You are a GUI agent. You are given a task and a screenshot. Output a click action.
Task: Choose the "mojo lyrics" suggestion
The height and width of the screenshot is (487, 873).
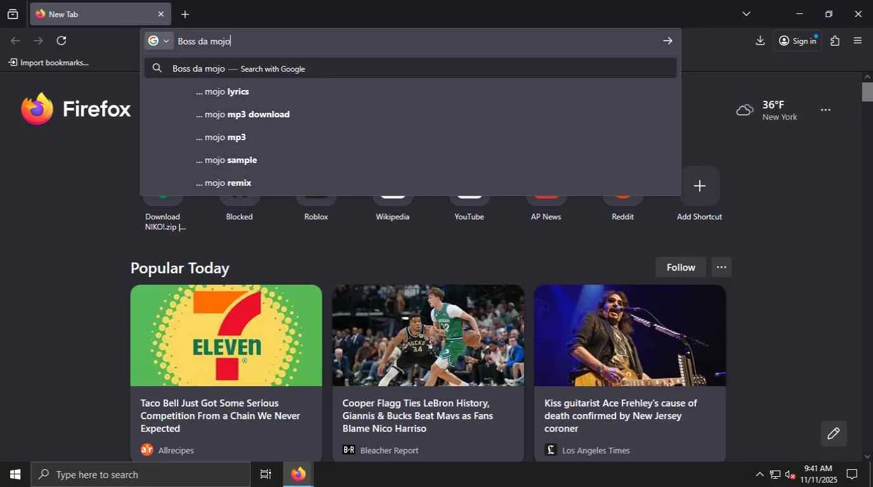click(410, 91)
